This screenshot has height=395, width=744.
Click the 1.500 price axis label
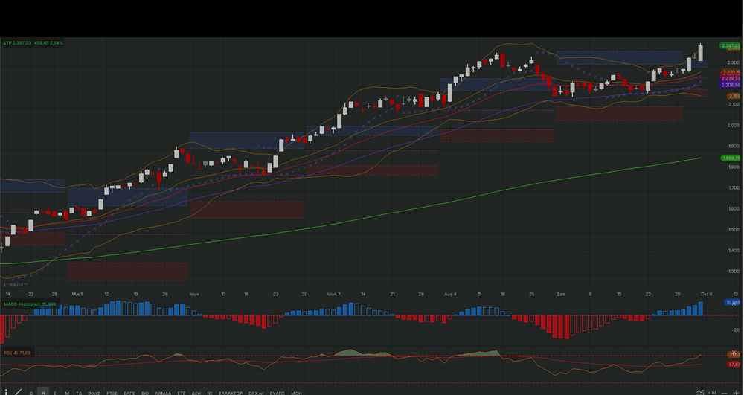coord(733,230)
